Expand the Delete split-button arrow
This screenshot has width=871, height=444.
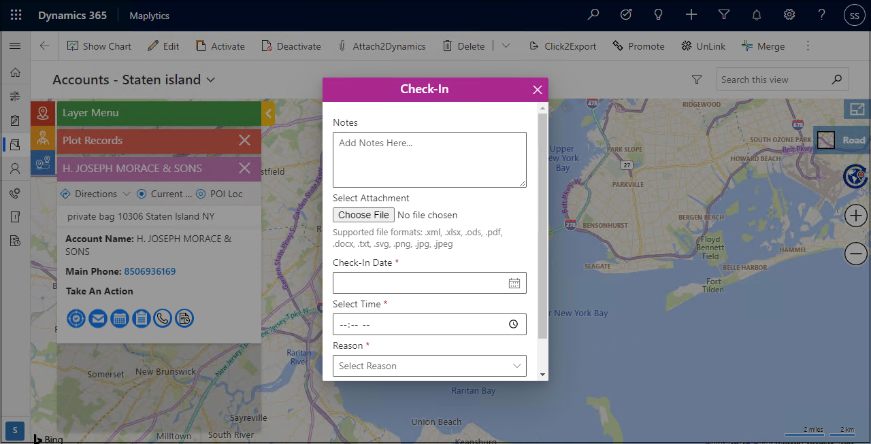pos(506,46)
